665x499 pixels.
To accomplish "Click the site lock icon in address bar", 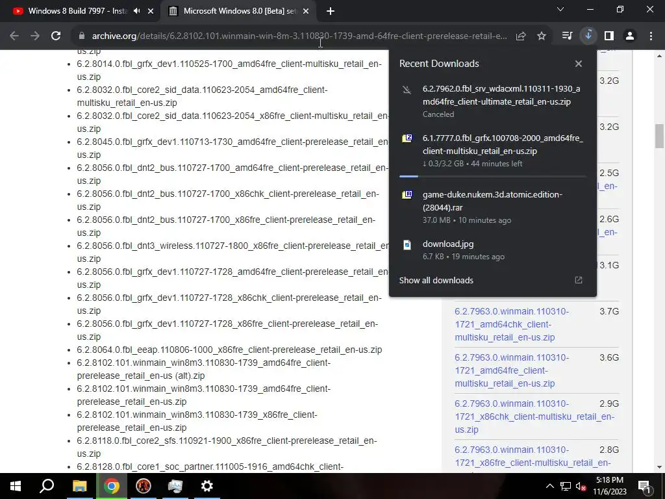I will point(82,36).
